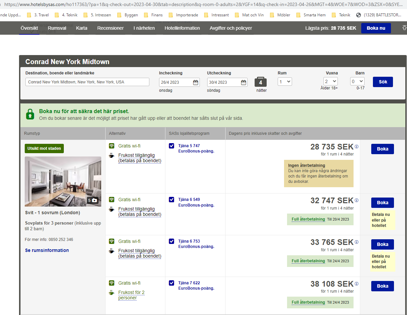Open the check-in date calendar icon

(195, 82)
